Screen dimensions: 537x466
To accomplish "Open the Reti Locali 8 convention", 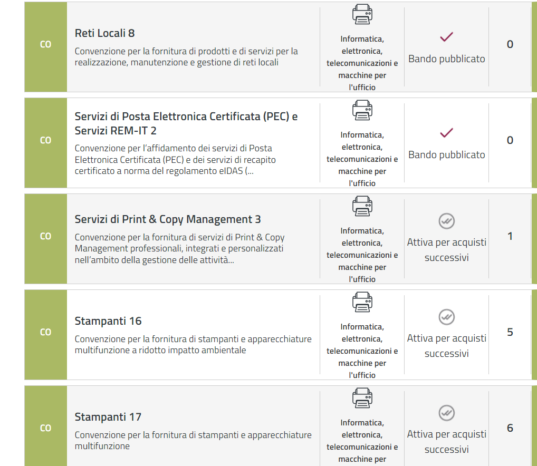I will pos(104,33).
